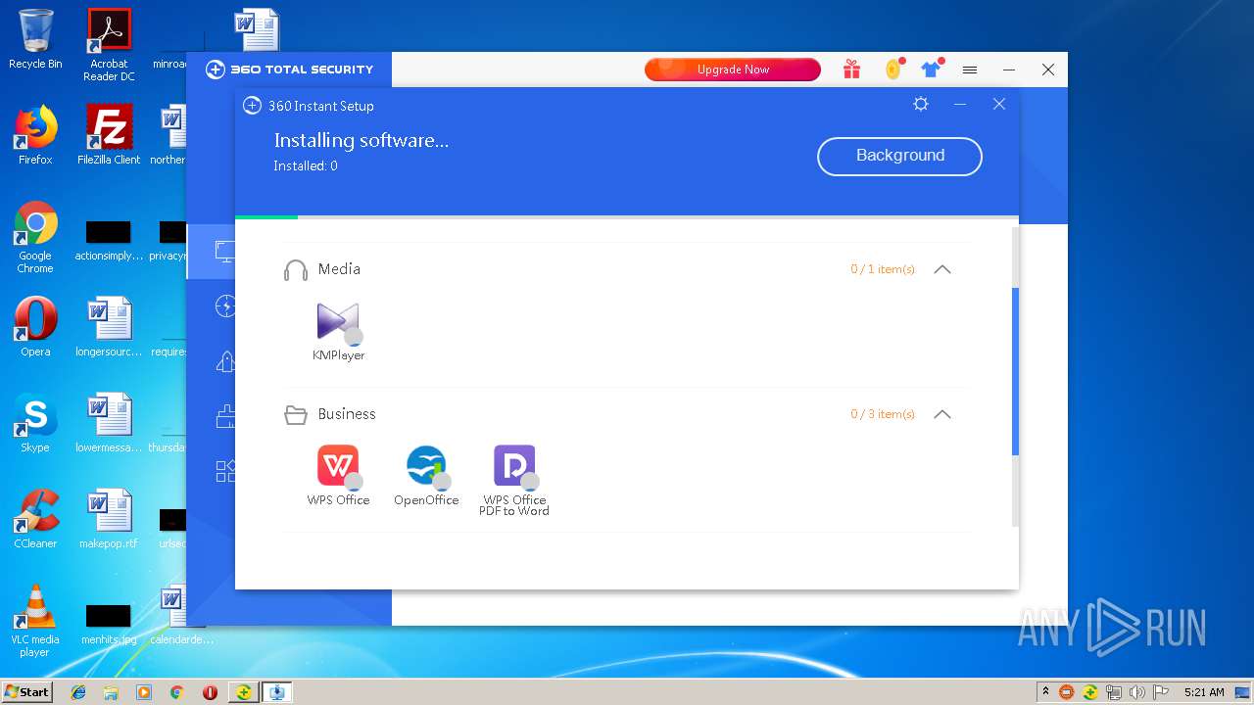
Task: Click the Action Center flag icon
Action: pos(1161,692)
